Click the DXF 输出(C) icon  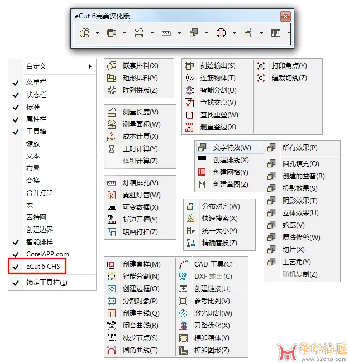click(x=183, y=277)
